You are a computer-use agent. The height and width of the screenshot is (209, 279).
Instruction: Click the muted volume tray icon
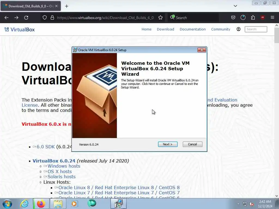(x=251, y=204)
